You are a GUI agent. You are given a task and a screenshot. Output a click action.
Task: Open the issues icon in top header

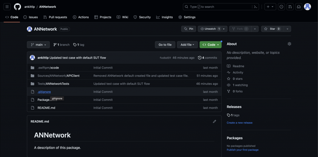[281, 7]
